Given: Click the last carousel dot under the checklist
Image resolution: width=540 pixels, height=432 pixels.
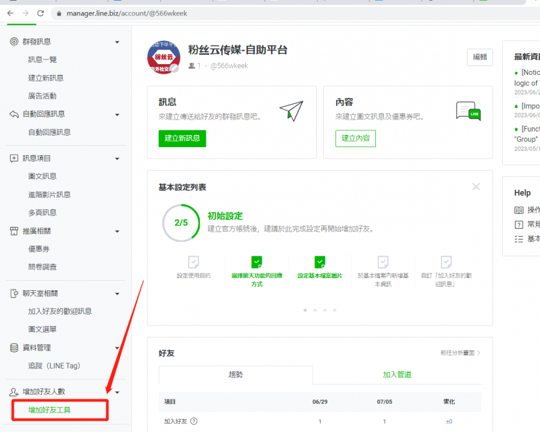Looking at the screenshot, I should 335,310.
